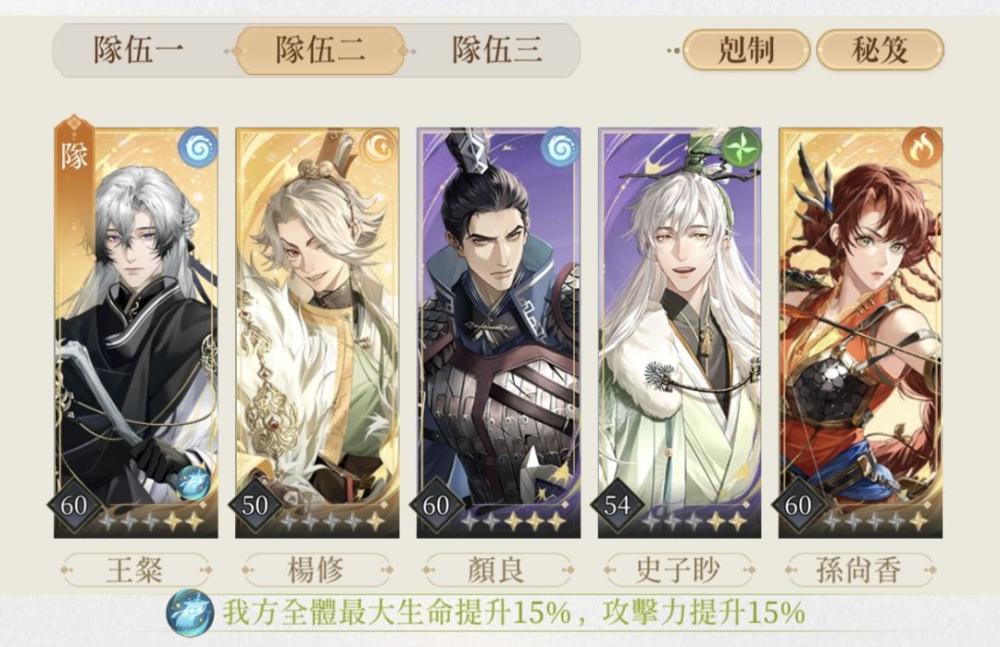Click the blue skill icon beside the buff description
The image size is (1000, 647).
pos(190,614)
